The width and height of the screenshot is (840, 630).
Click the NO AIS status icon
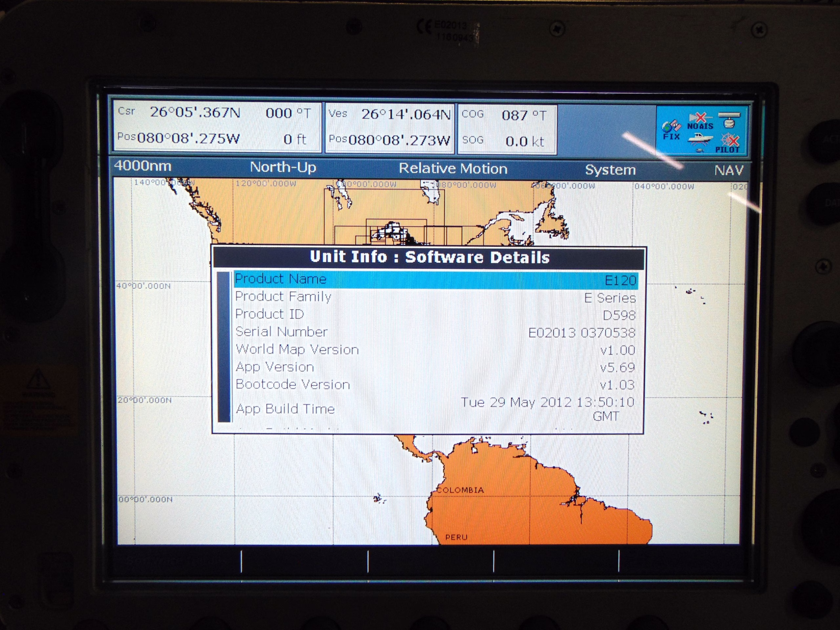coord(700,121)
